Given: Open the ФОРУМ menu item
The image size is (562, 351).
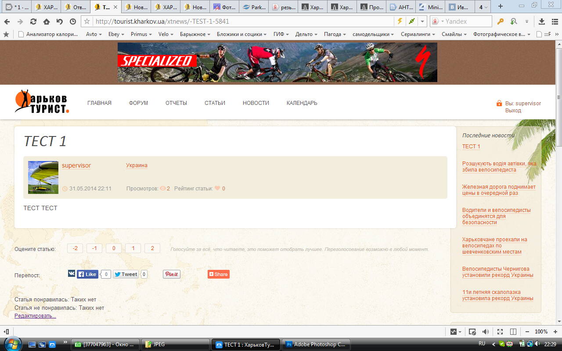Looking at the screenshot, I should tap(138, 103).
